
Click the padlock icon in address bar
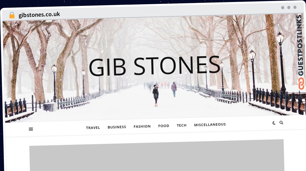pos(12,15)
